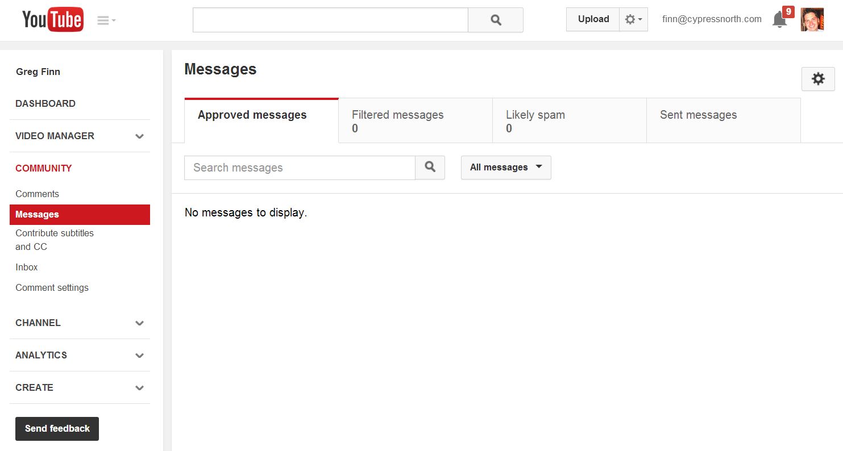Expand the Channel section chevron

(x=139, y=323)
